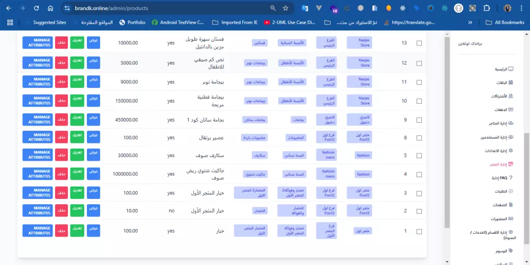Viewport: 530px width, 265px height.
Task: Mark the checkbox for product 4
Action: pos(419,175)
